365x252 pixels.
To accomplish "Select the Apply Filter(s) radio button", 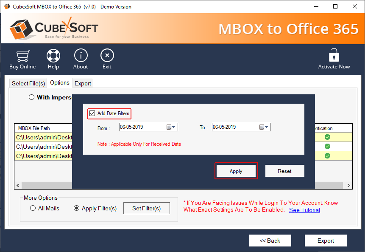I will point(76,208).
